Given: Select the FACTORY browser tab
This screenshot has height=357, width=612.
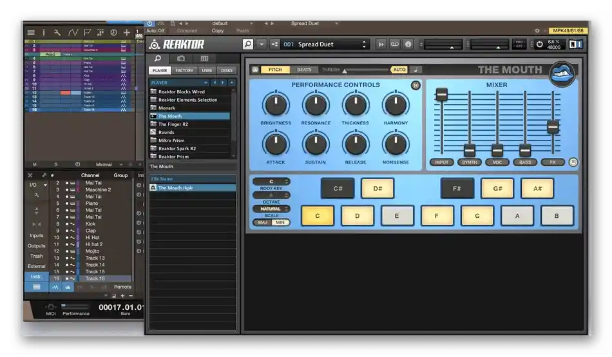Looking at the screenshot, I should point(184,70).
